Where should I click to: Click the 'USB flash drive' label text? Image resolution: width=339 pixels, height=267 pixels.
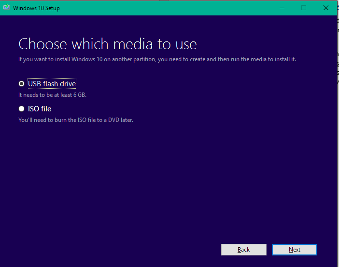pyautogui.click(x=52, y=84)
